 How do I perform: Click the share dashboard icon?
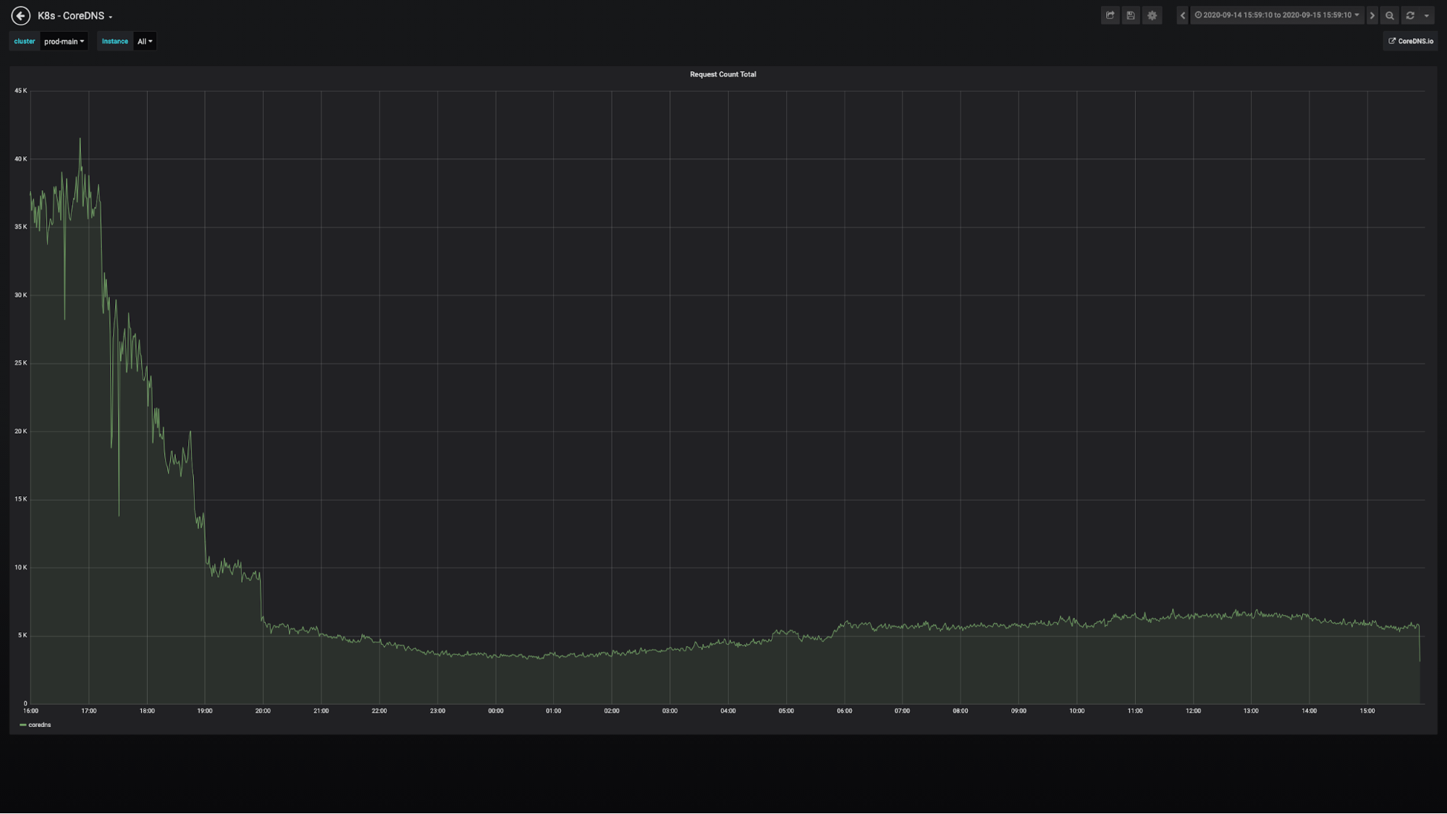(x=1110, y=15)
